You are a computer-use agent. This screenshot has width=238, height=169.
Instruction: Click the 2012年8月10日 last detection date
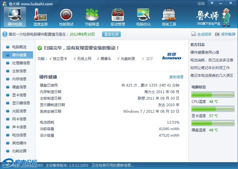tap(82, 34)
